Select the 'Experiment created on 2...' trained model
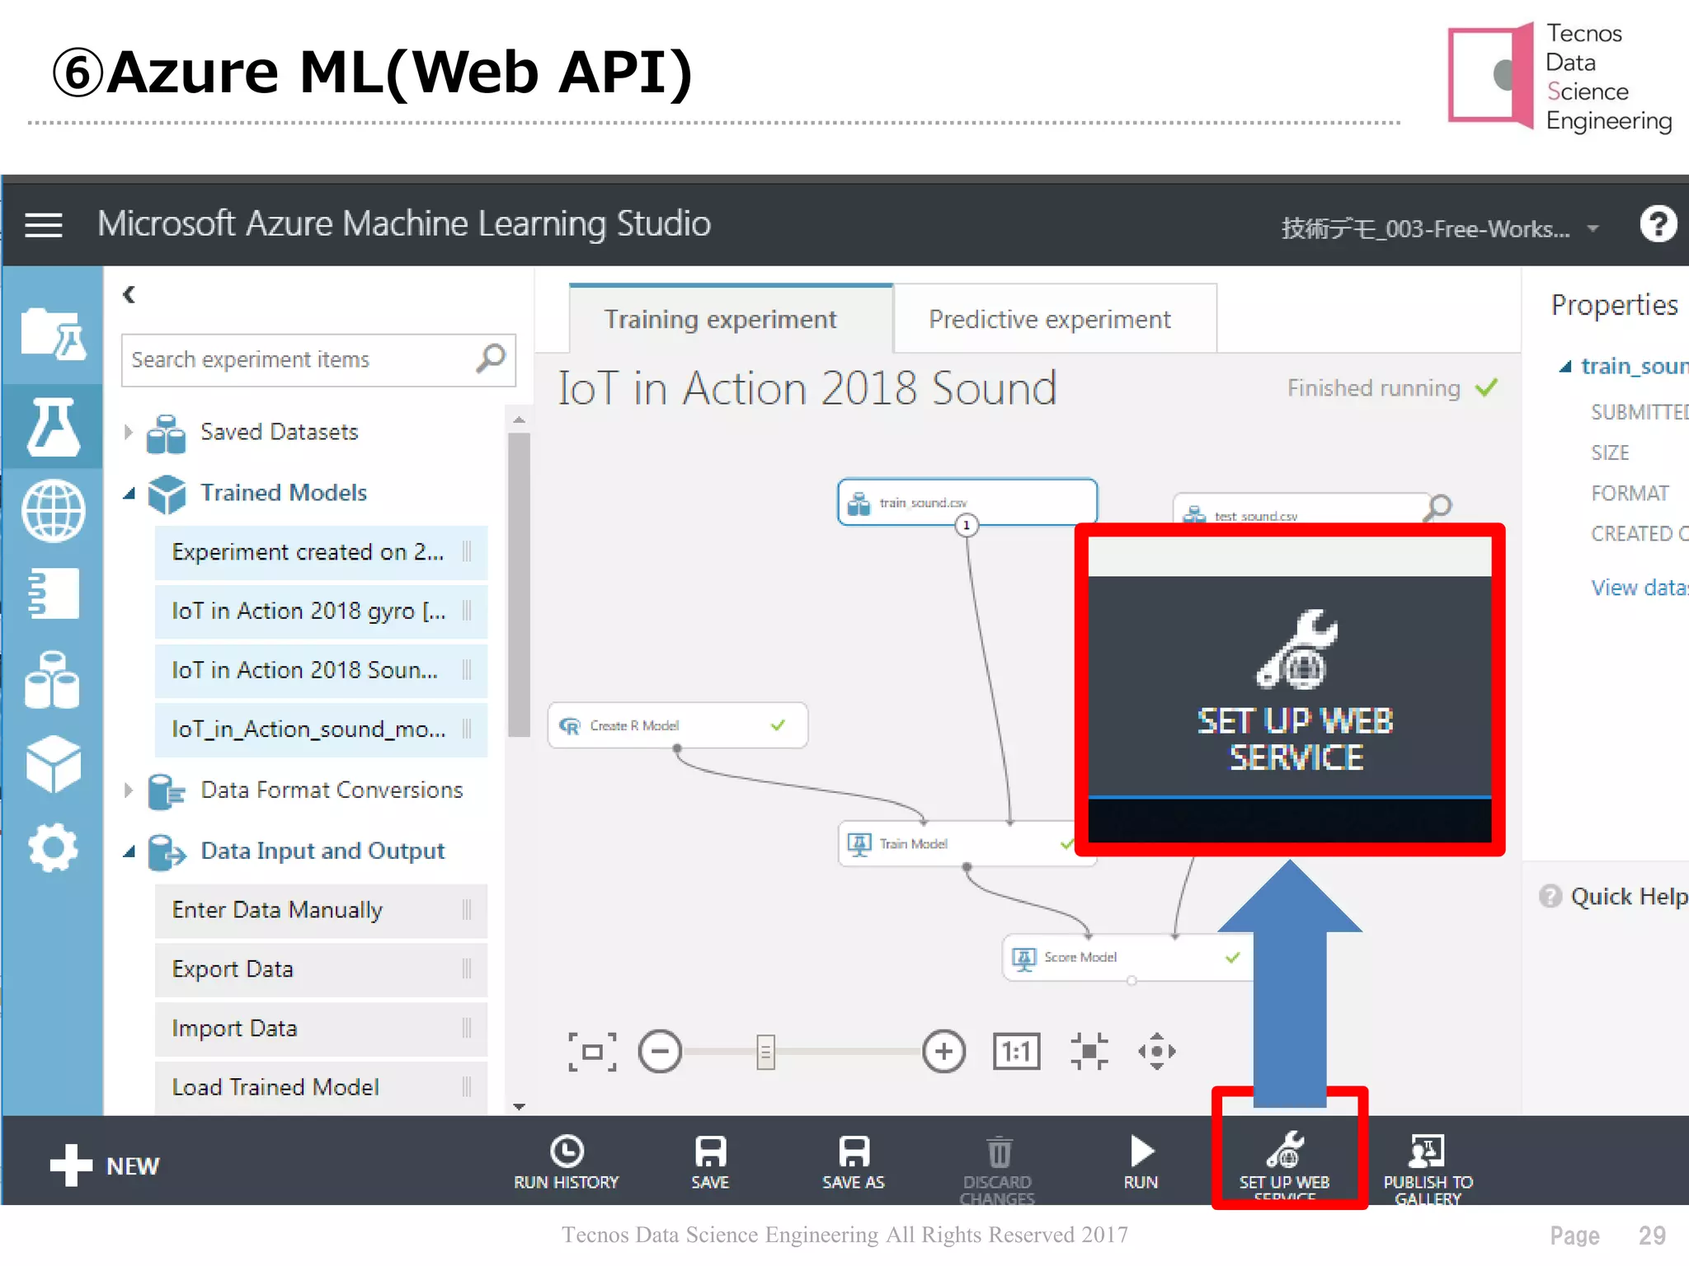The height and width of the screenshot is (1266, 1689). [321, 552]
